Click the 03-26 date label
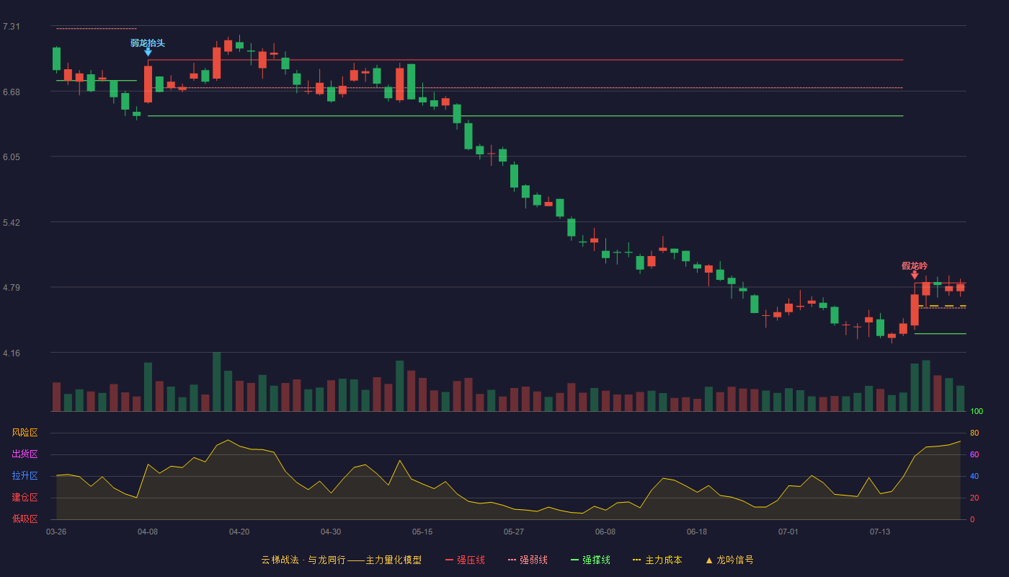The width and height of the screenshot is (1009, 577). point(56,532)
